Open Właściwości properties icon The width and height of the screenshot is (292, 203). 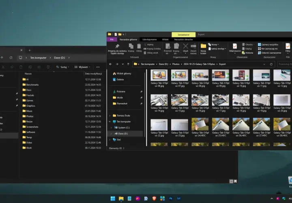(235, 46)
